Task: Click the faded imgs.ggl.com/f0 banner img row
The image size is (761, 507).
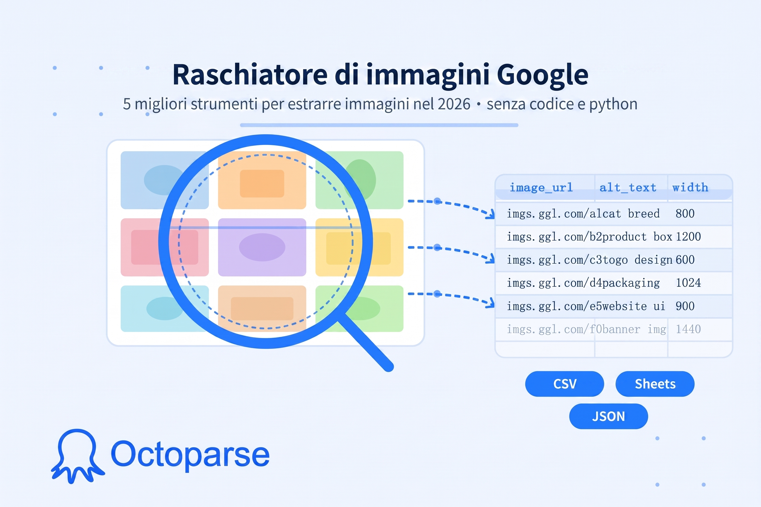Action: click(614, 330)
